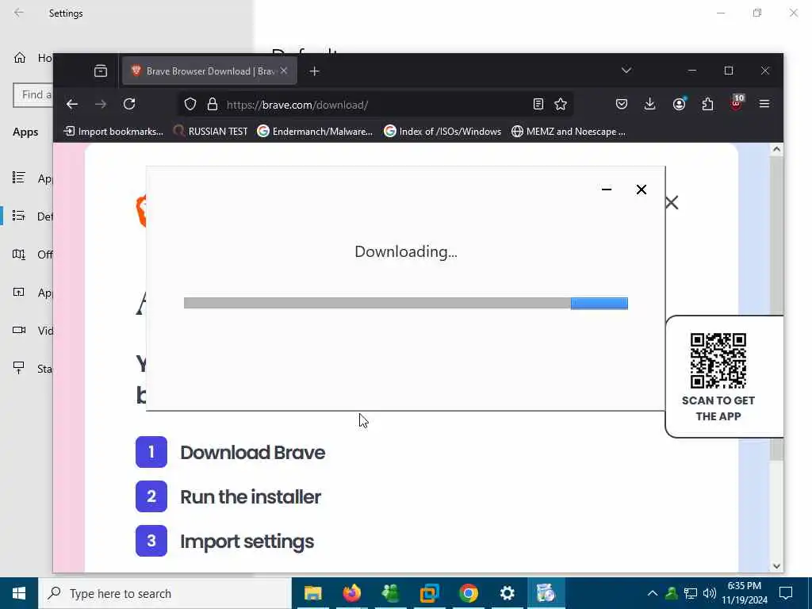
Task: Open the notification action center icon
Action: (786, 593)
